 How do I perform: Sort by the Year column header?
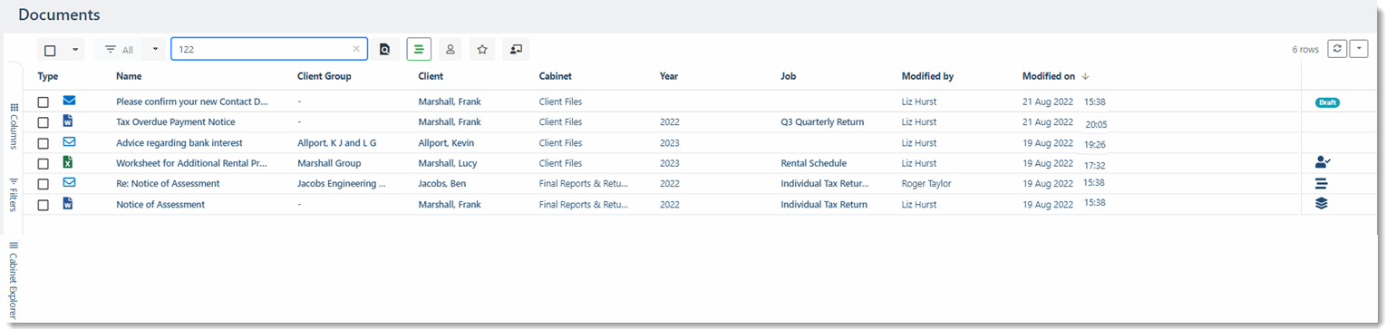(669, 76)
